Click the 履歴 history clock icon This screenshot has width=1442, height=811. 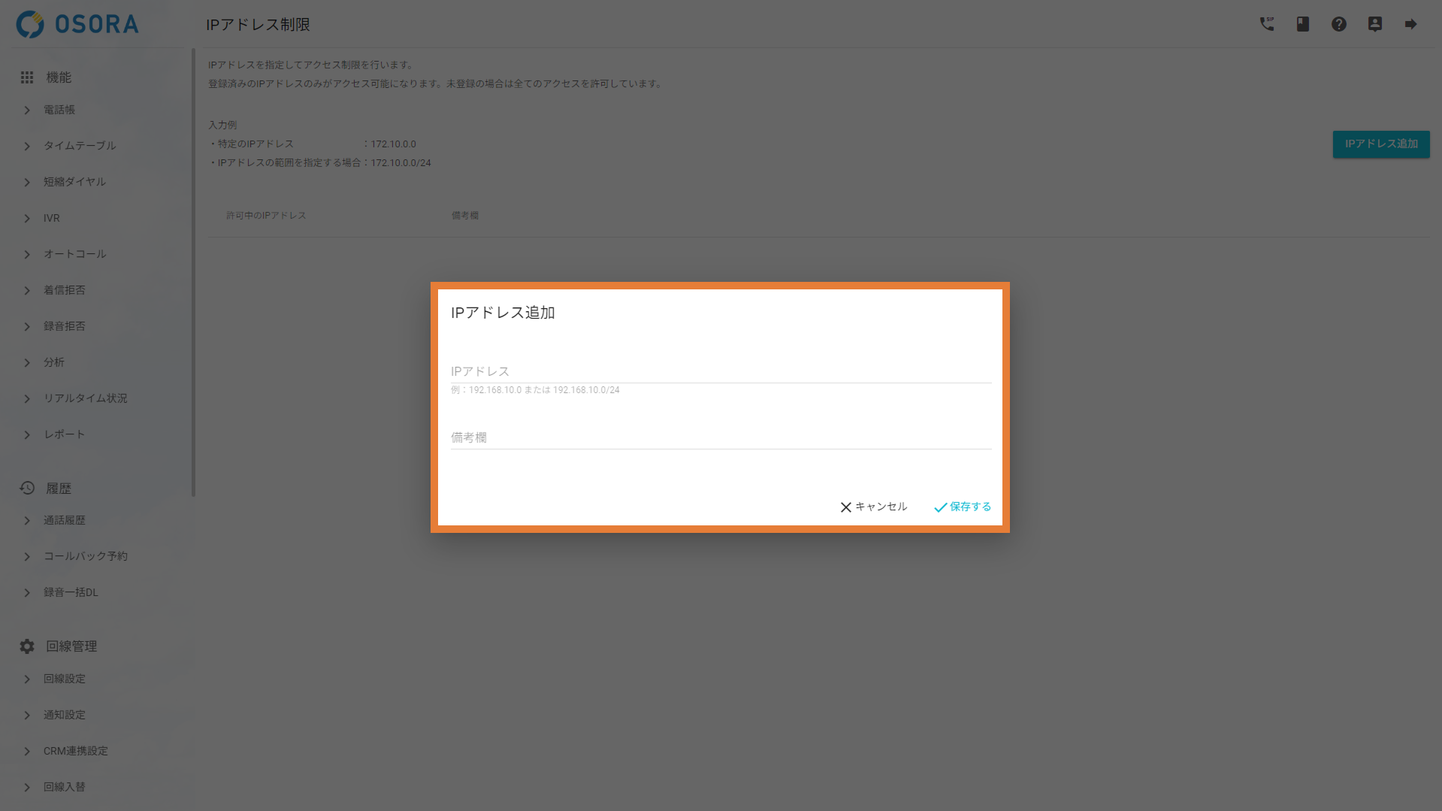tap(27, 488)
